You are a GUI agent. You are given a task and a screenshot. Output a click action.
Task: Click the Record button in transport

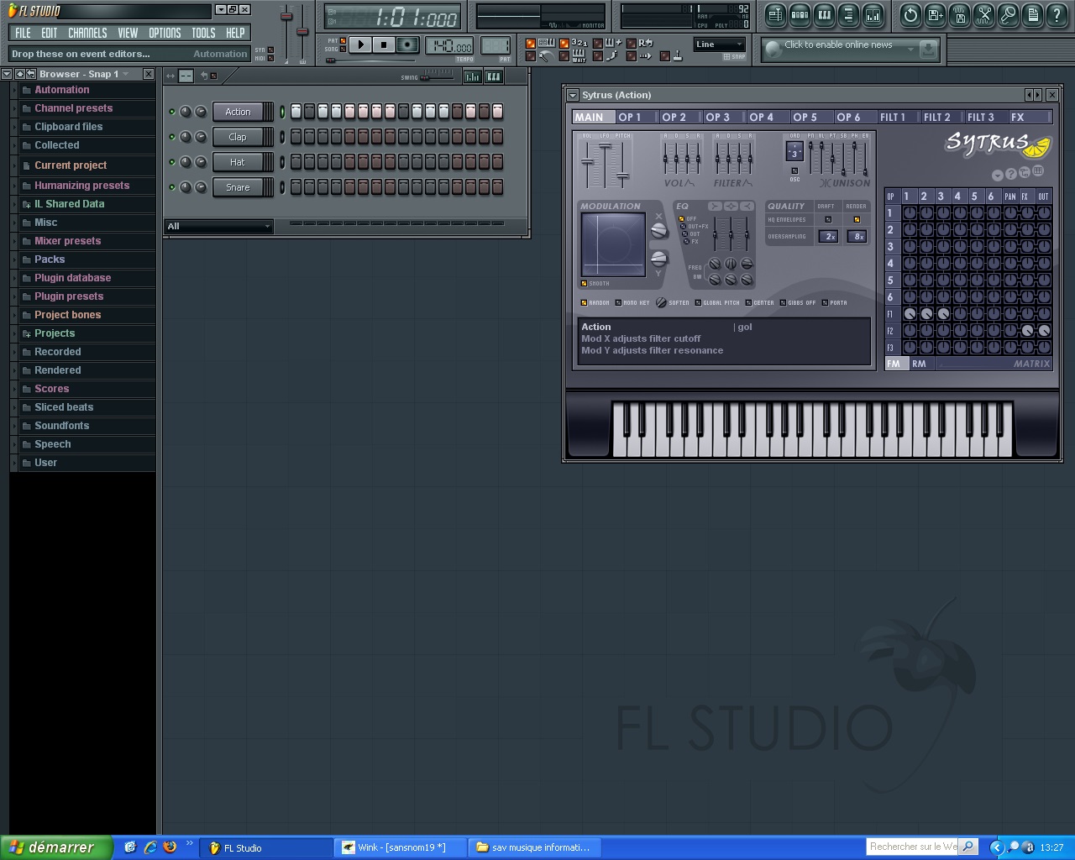(407, 45)
